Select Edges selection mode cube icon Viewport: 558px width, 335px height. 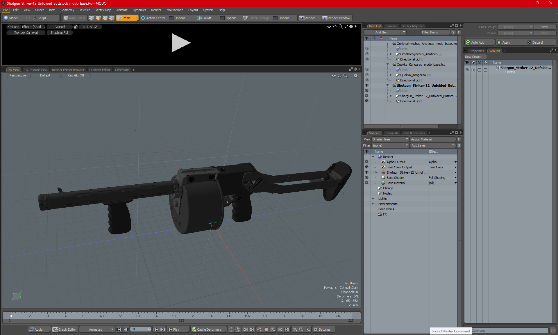[x=98, y=18]
